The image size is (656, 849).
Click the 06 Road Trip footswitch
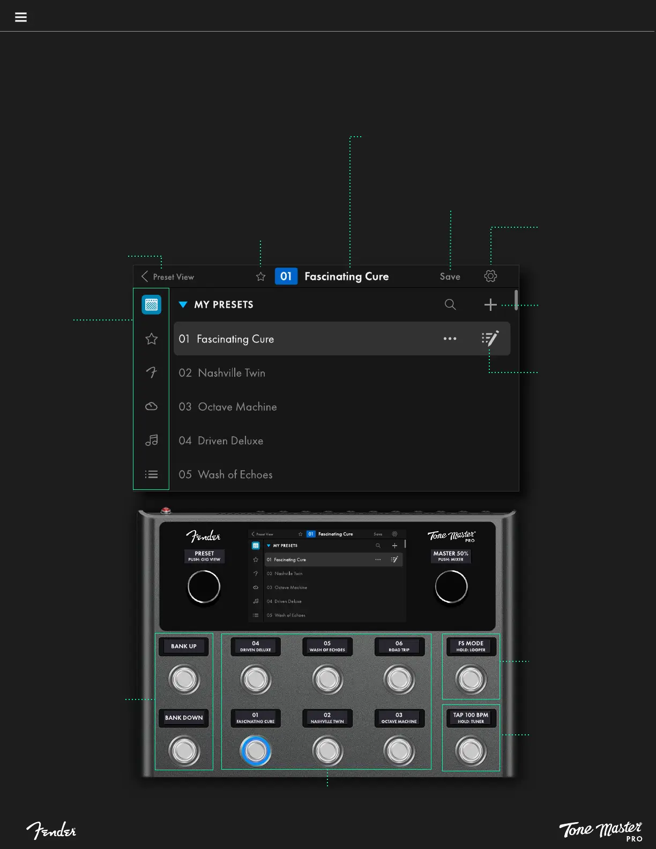(x=399, y=679)
